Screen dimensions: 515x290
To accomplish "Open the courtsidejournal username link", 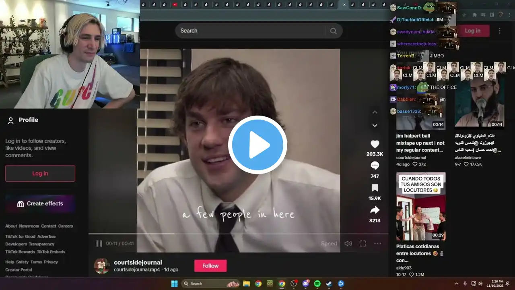I will tap(138, 262).
